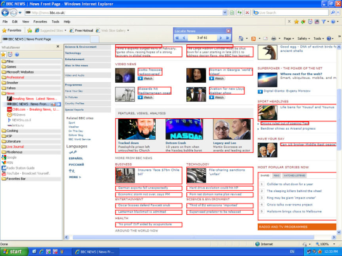Go back with the browser Back arrow
The height and width of the screenshot is (256, 342).
[5, 13]
